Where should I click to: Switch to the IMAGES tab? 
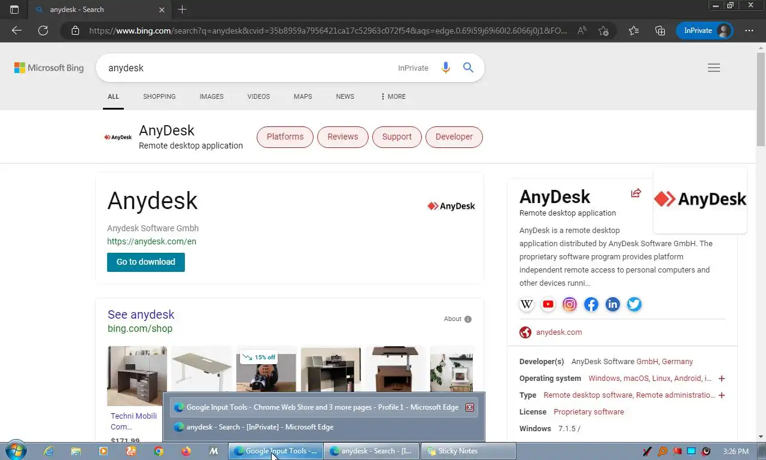[x=211, y=96]
